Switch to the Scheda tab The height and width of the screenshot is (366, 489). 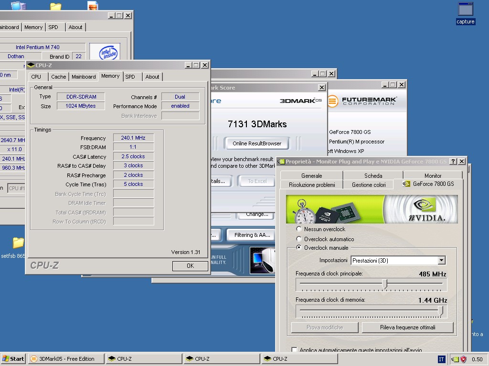pos(373,175)
